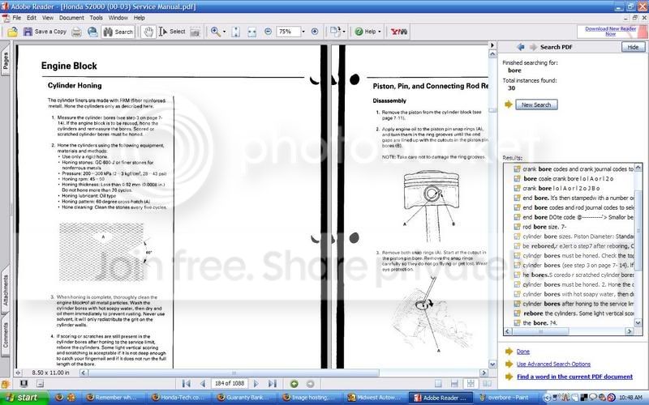Click the Save a Copy toolbar button
649x405 pixels.
[x=43, y=32]
